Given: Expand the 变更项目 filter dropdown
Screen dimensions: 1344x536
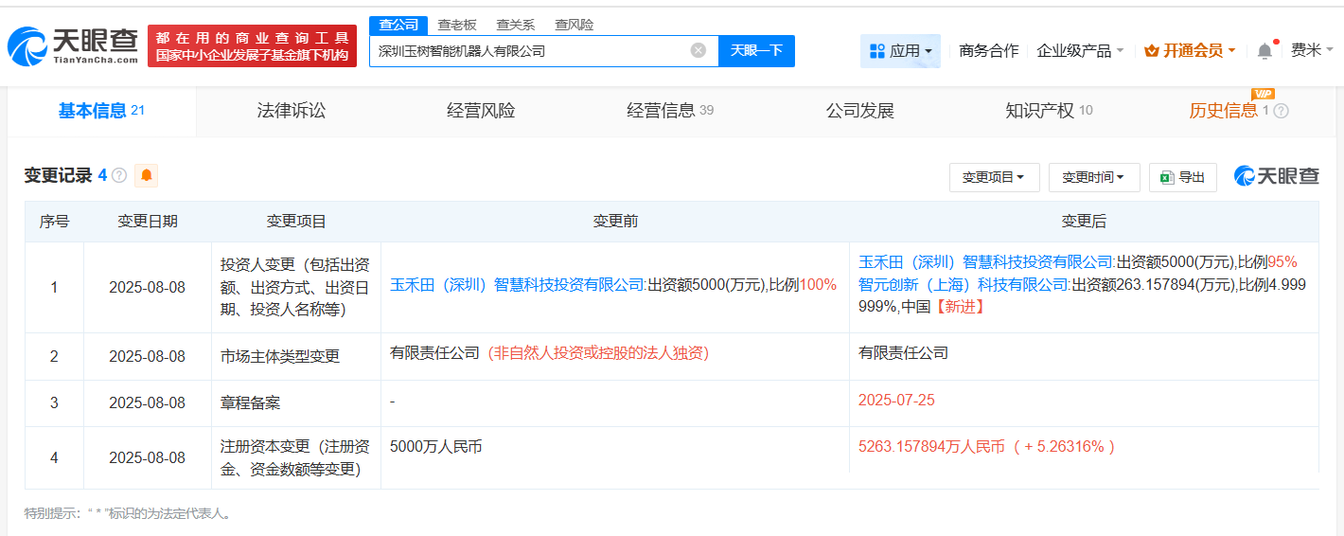Looking at the screenshot, I should click(x=994, y=177).
